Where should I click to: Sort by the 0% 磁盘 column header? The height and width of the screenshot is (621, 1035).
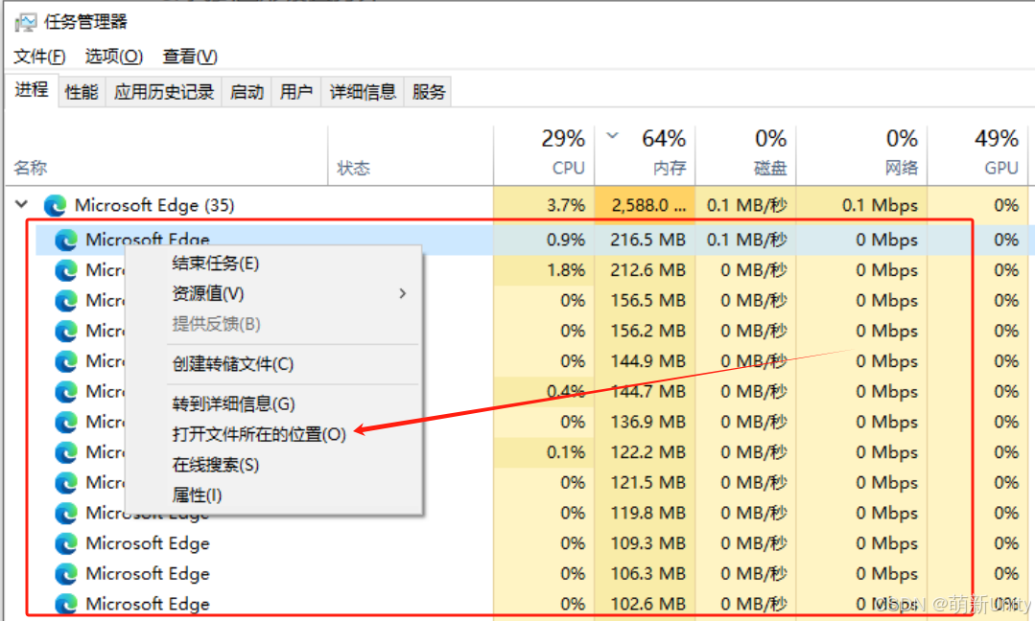click(x=745, y=155)
